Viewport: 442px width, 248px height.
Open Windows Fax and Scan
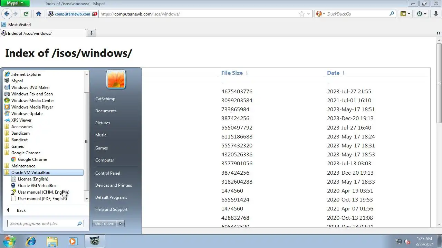coord(44,94)
